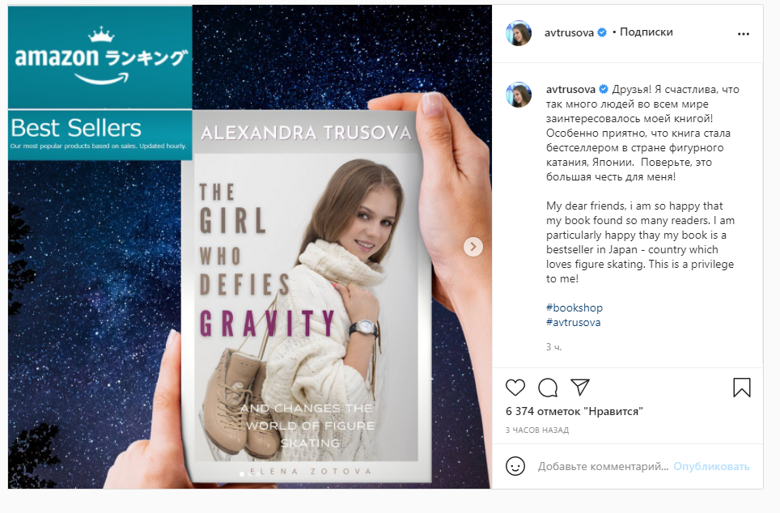Click avtrusova username in the caption

pyautogui.click(x=570, y=90)
